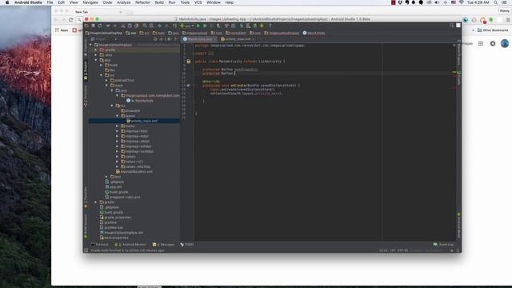This screenshot has height=288, width=512.
Task: Open the Android Monitor tool window
Action: [x=130, y=245]
